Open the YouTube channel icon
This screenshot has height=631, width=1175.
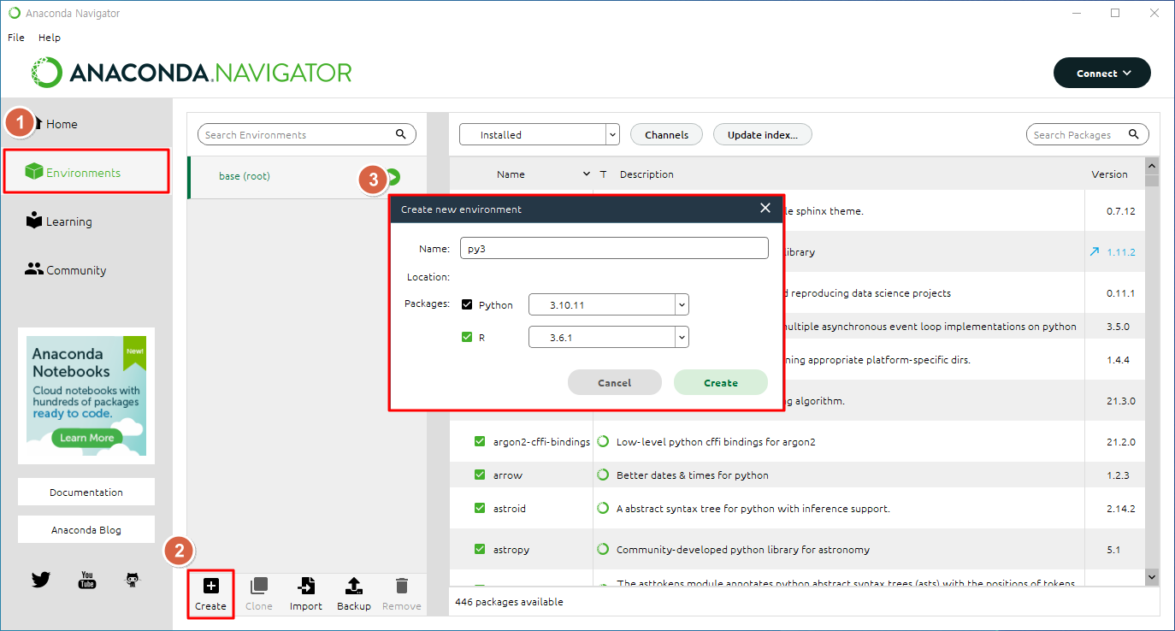coord(87,580)
